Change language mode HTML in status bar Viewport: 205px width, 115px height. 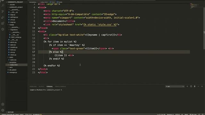pos(186,114)
